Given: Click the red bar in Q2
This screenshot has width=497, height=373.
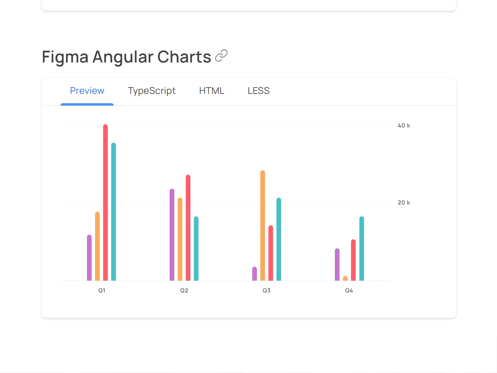Looking at the screenshot, I should coord(188,227).
